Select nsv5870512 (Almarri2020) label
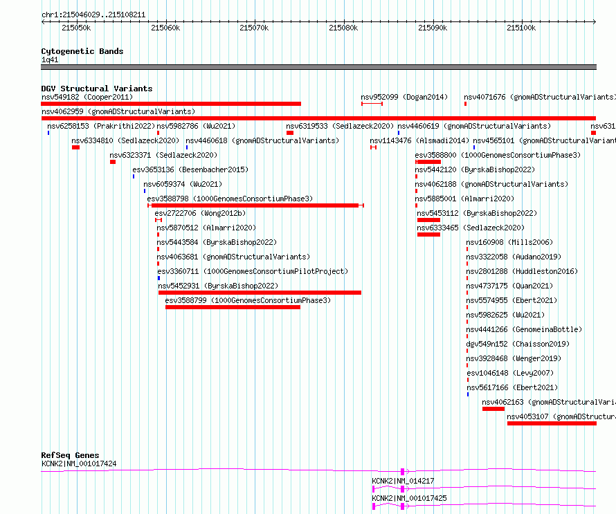The image size is (616, 514). point(206,228)
